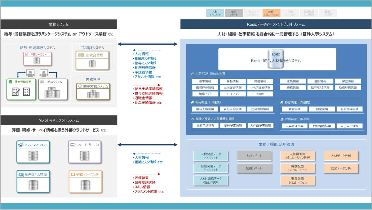372x210 pixels.
Task: Click the ID card icon beside ID統合管理
Action: pyautogui.click(x=81, y=55)
